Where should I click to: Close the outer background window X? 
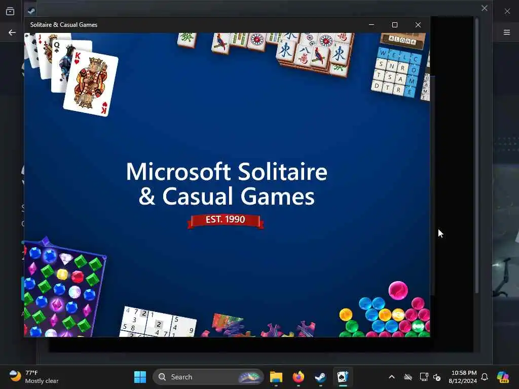point(507,11)
